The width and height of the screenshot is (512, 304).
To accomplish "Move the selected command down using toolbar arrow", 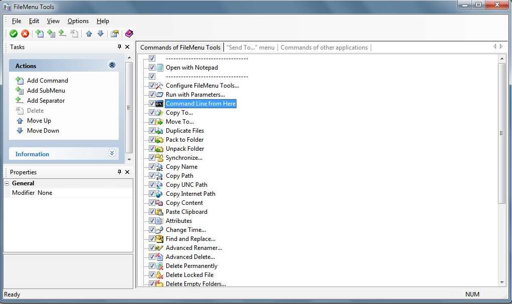I will 100,34.
